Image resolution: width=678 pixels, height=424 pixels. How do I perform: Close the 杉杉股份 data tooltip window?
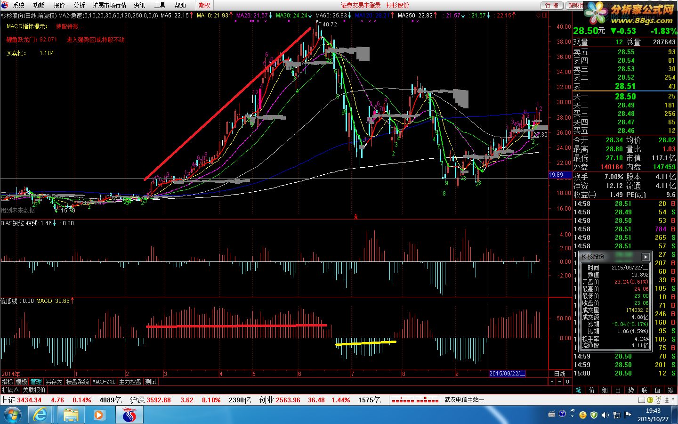646,257
